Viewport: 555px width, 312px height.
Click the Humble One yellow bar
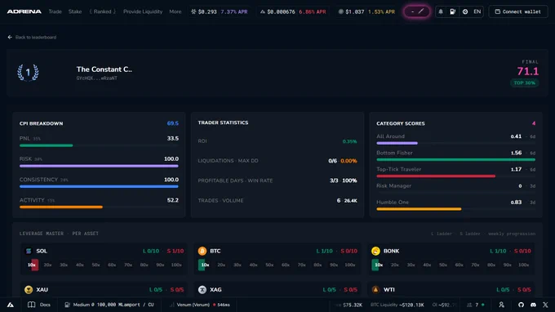click(419, 209)
